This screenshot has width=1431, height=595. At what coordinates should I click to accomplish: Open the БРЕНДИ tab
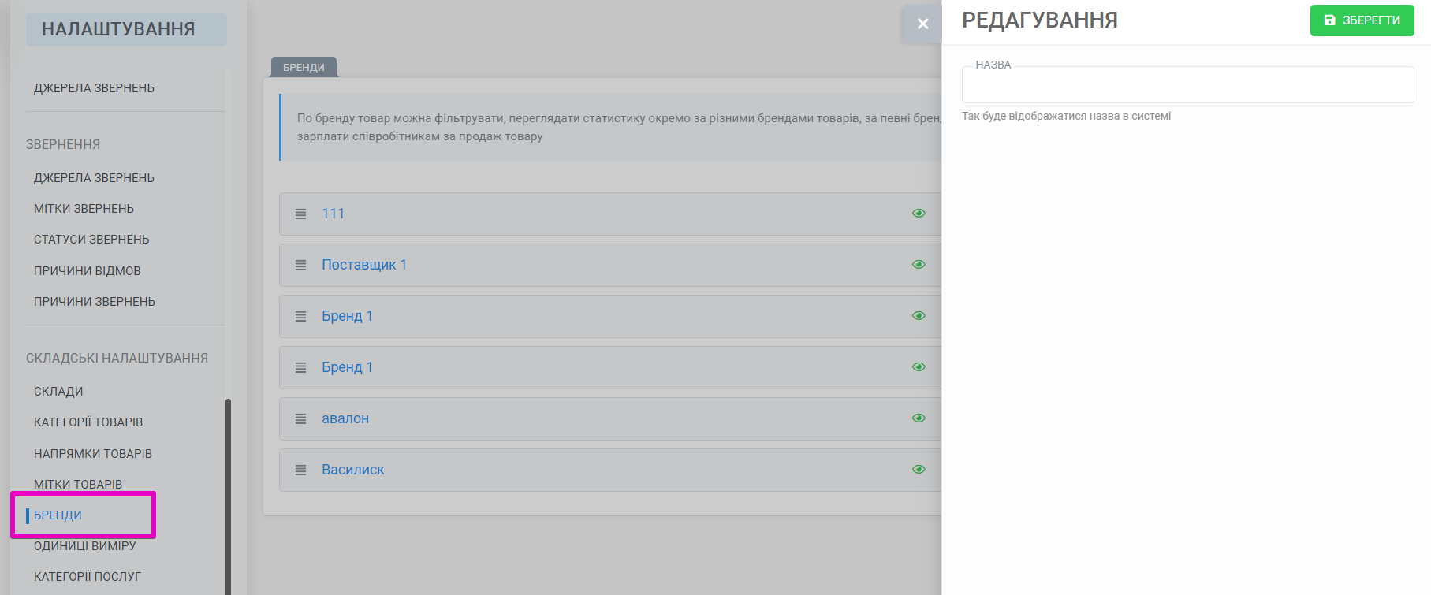click(304, 67)
